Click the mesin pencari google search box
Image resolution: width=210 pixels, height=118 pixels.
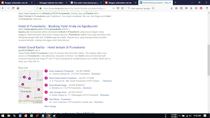pyautogui.click(x=140, y=8)
